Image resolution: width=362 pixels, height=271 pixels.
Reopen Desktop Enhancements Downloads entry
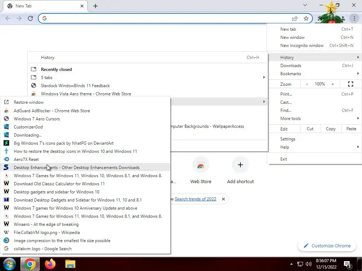pos(85,168)
